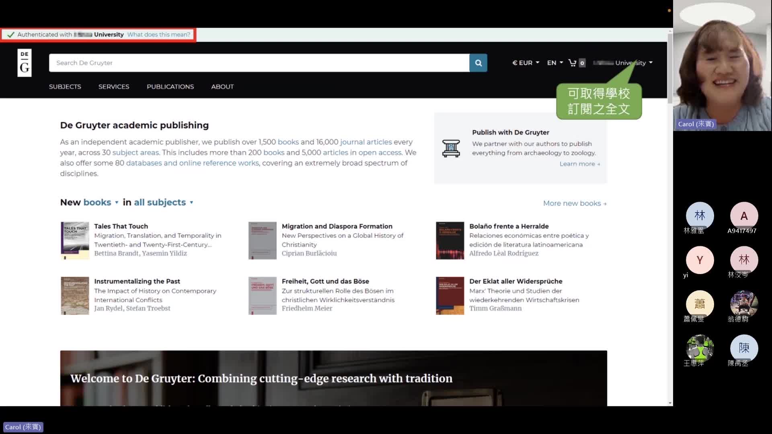Click participant avatar 林汶岑

tap(744, 260)
